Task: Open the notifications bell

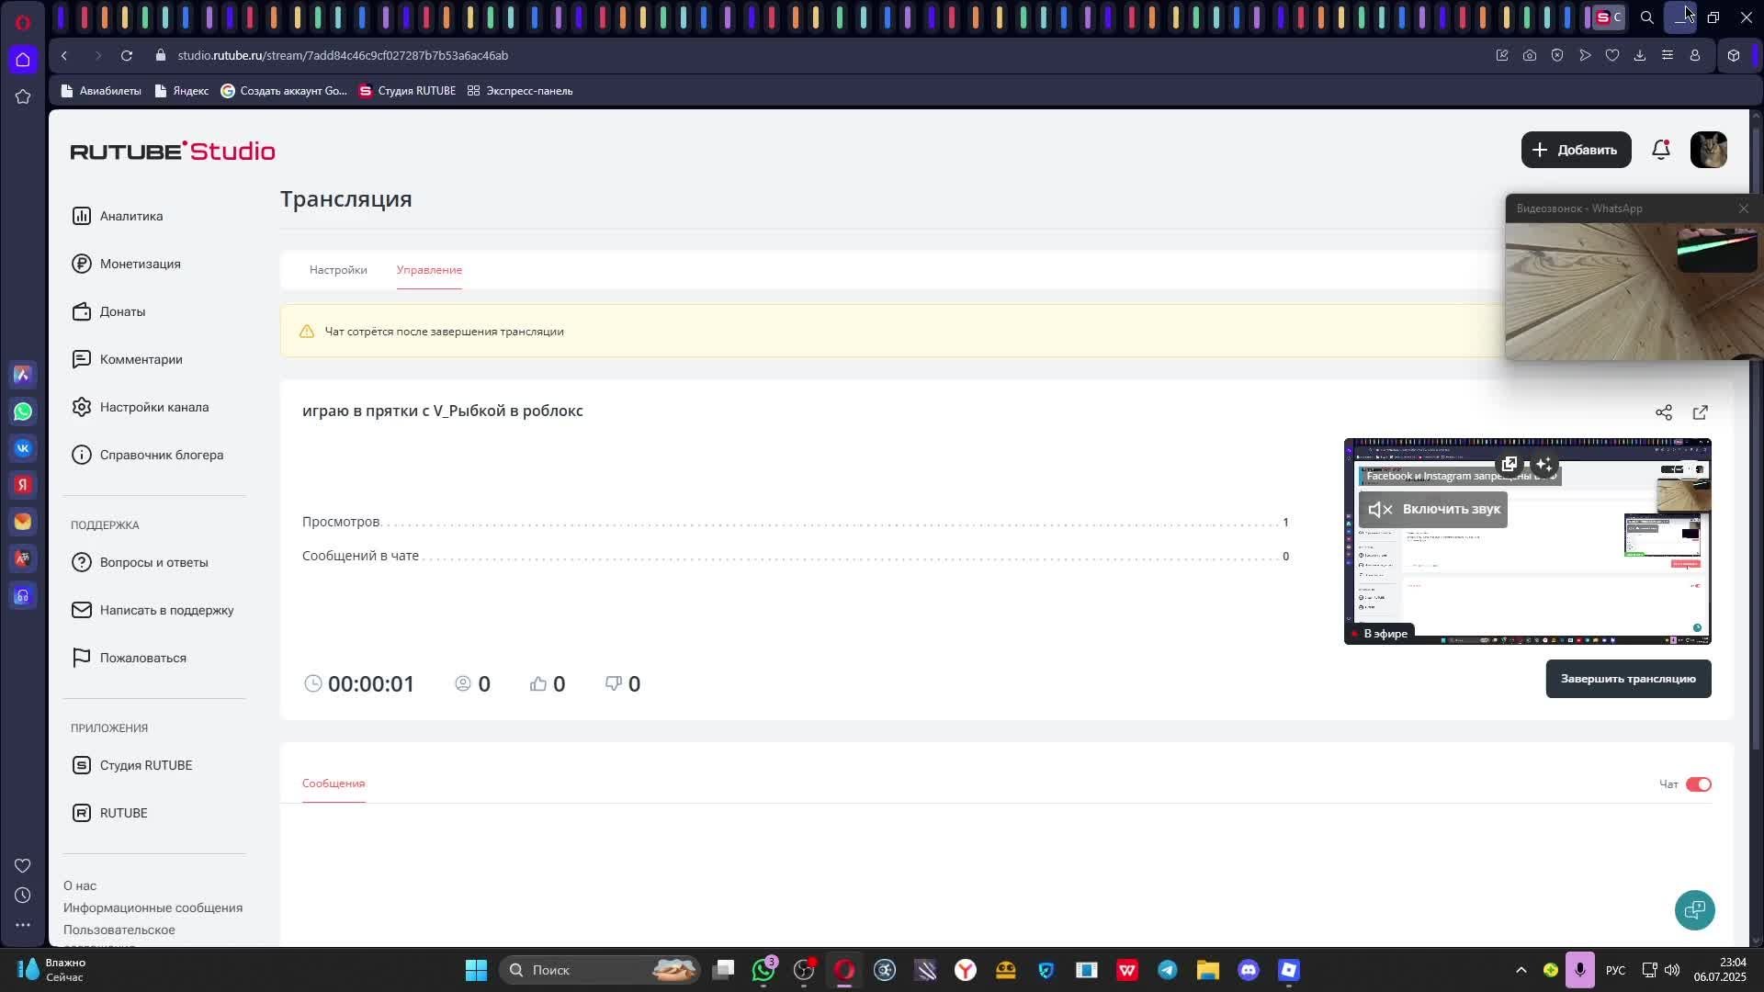Action: pyautogui.click(x=1660, y=150)
